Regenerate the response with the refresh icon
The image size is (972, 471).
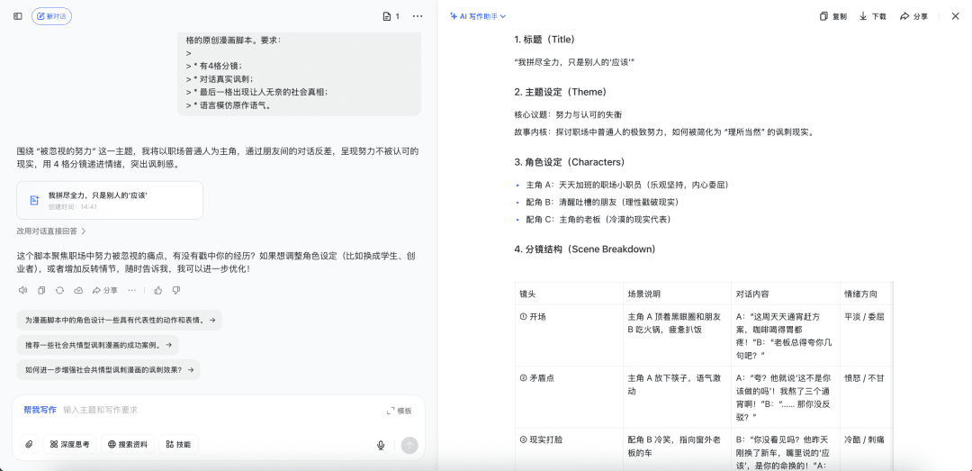point(59,290)
